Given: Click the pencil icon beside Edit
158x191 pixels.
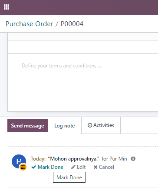Looking at the screenshot, I should click(73, 167).
